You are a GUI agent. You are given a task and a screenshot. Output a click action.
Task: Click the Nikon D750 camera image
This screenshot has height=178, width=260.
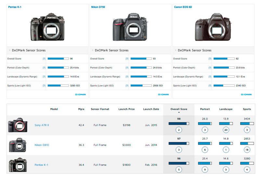130,27
